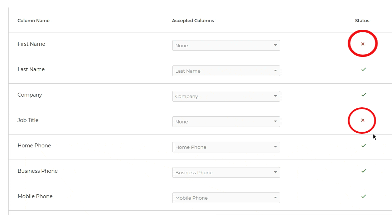Screen dimensions: 392x215
Task: Expand the Mobile Phone column selector
Action: (226, 198)
